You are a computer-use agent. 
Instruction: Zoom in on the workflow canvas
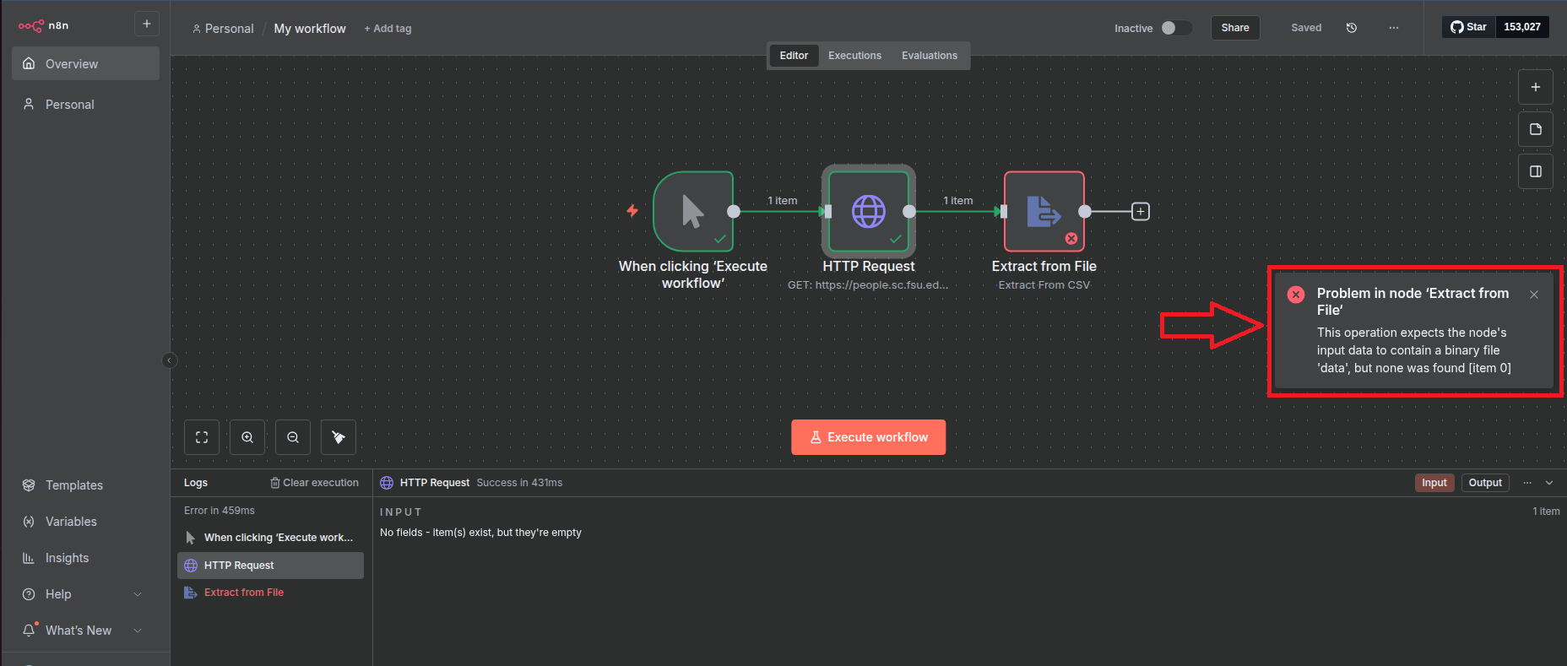pos(247,437)
